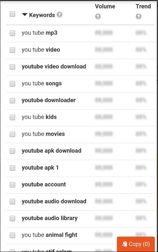This screenshot has height=252, width=158.
Task: Click the youtube apk download keyword
Action: click(52, 151)
